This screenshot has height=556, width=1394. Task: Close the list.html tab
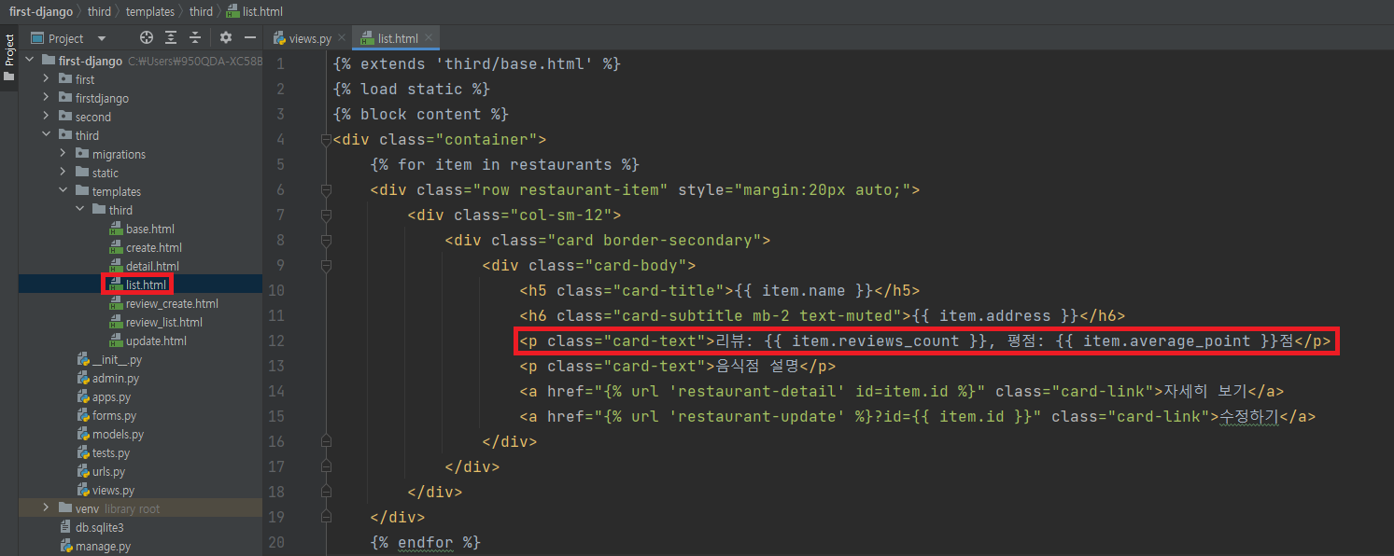[x=429, y=38]
